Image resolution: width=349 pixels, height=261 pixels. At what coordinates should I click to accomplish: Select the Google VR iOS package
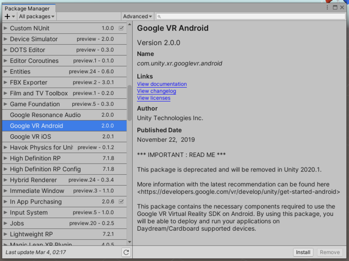64,136
